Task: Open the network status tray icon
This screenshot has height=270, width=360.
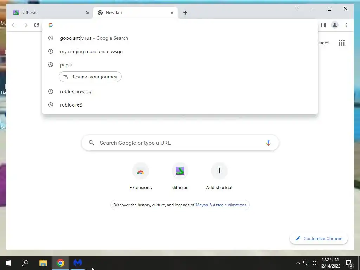Action: [x=306, y=263]
